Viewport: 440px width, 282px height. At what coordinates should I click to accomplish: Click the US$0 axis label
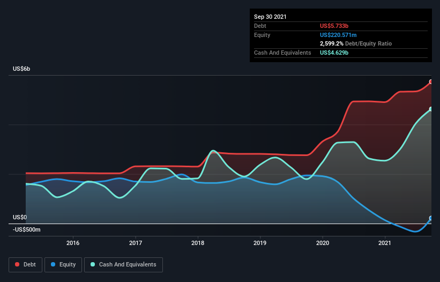(x=20, y=218)
